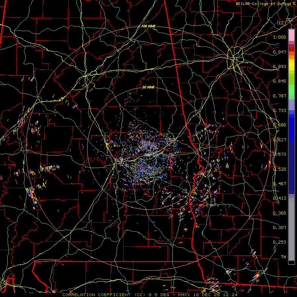Select the 0.467 legend value
Image resolution: width=297 pixels, height=297 pixels.
280,184
